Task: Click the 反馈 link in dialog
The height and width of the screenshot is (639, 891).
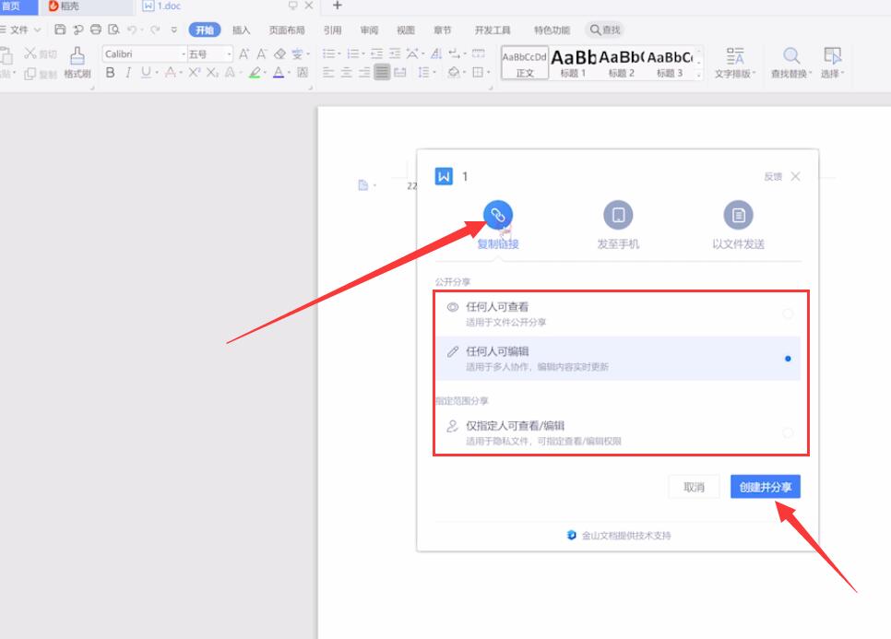Action: [x=773, y=177]
